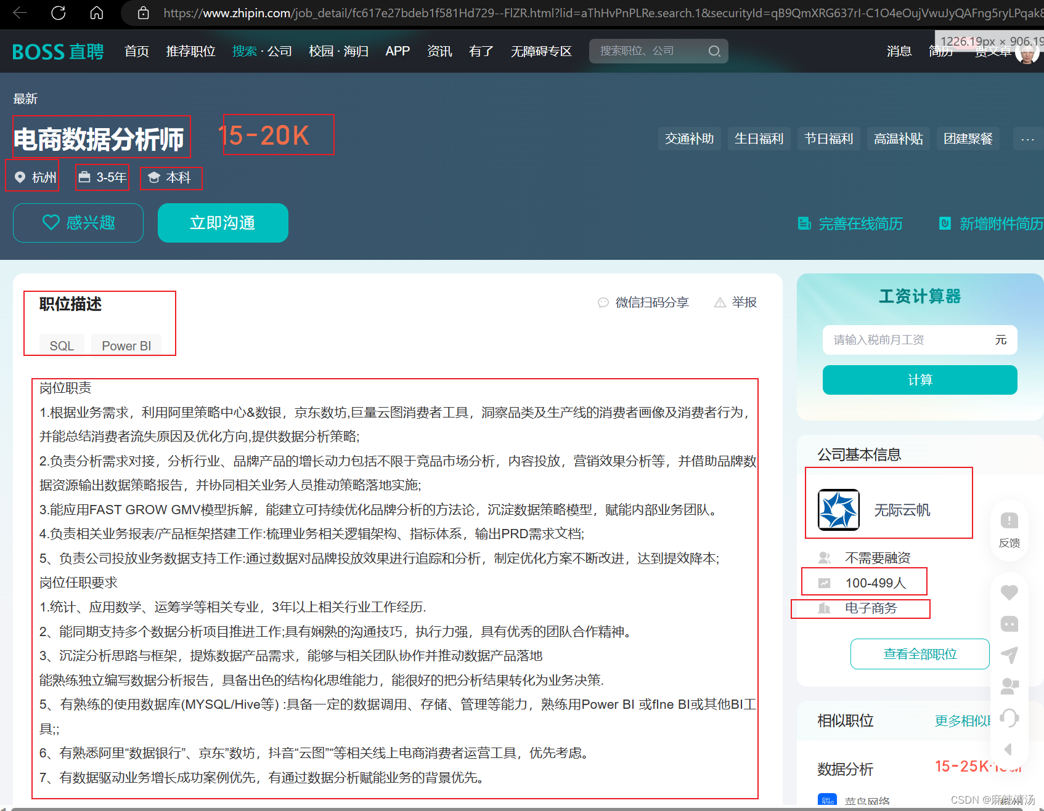This screenshot has height=811, width=1044.
Task: Reload the page with the refresh icon
Action: 59,13
